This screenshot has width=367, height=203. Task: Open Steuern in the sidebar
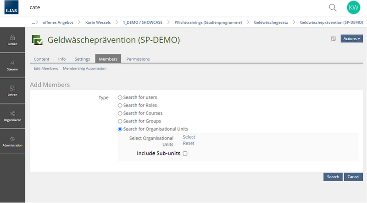[x=12, y=65]
